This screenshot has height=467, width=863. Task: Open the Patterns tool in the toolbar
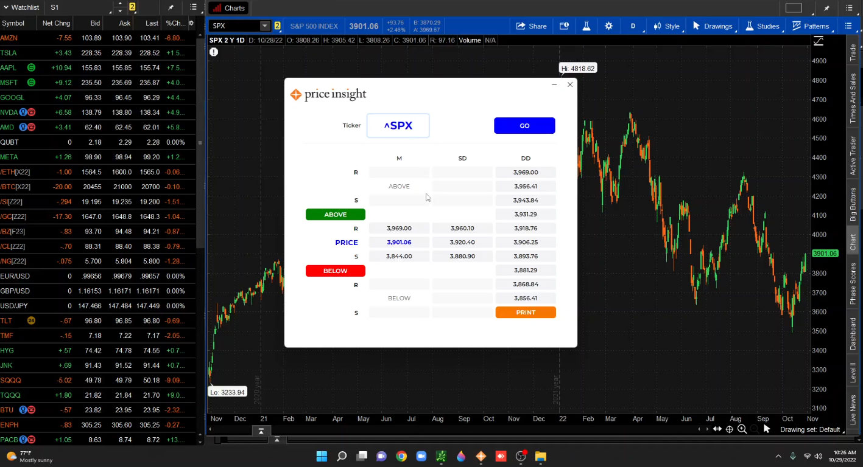click(811, 26)
